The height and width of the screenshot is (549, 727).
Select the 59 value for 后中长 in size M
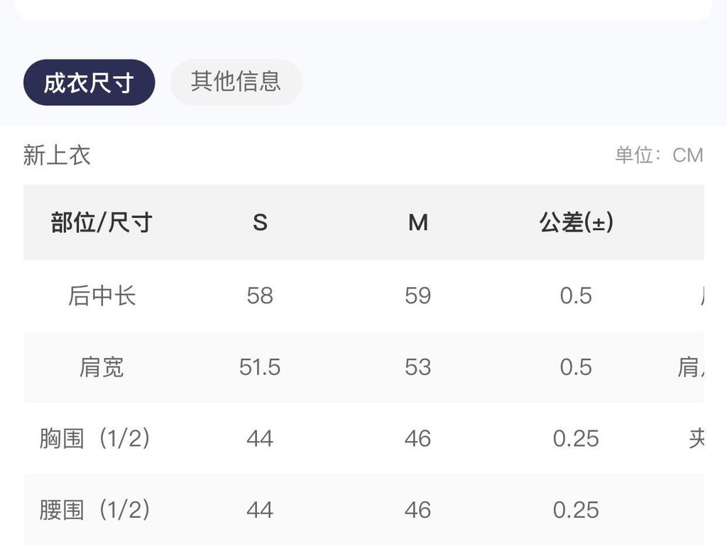click(417, 296)
